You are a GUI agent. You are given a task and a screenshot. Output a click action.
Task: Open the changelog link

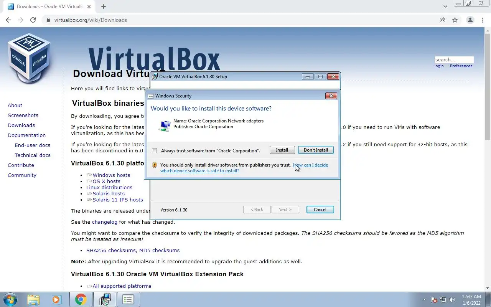tap(105, 222)
